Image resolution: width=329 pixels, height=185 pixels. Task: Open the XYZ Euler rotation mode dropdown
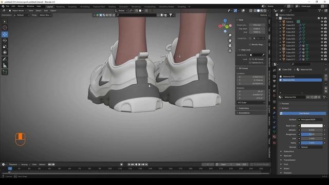[x=251, y=103]
